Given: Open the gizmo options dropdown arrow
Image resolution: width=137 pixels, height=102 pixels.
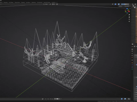Looking at the screenshot, I should pyautogui.click(x=117, y=4).
